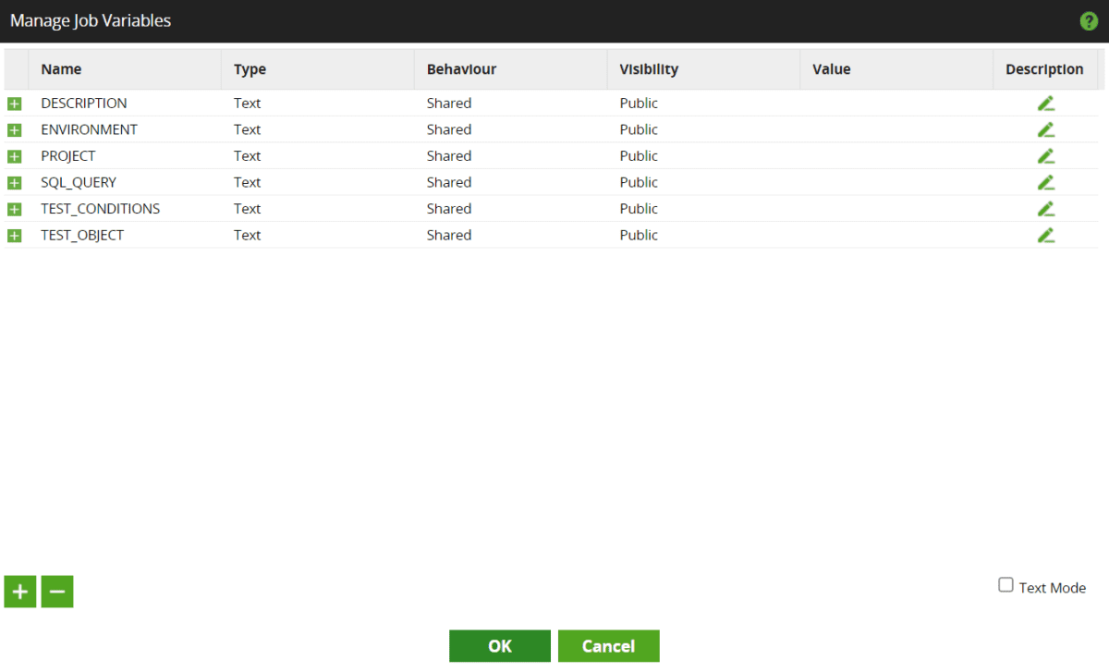The image size is (1109, 672).
Task: Cancel the Manage Job Variables dialog
Action: pyautogui.click(x=608, y=645)
